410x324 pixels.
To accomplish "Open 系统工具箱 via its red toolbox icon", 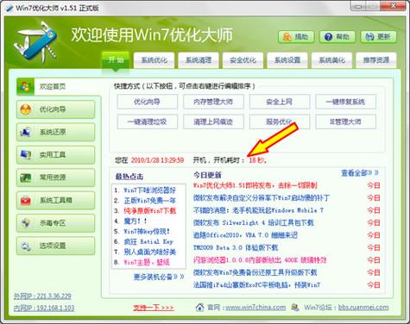I will tap(26, 200).
